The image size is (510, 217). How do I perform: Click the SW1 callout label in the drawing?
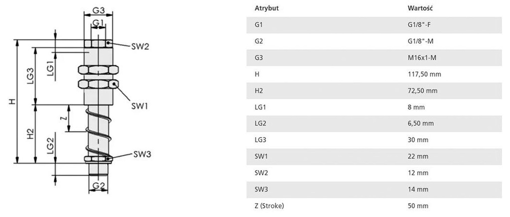tap(140, 106)
